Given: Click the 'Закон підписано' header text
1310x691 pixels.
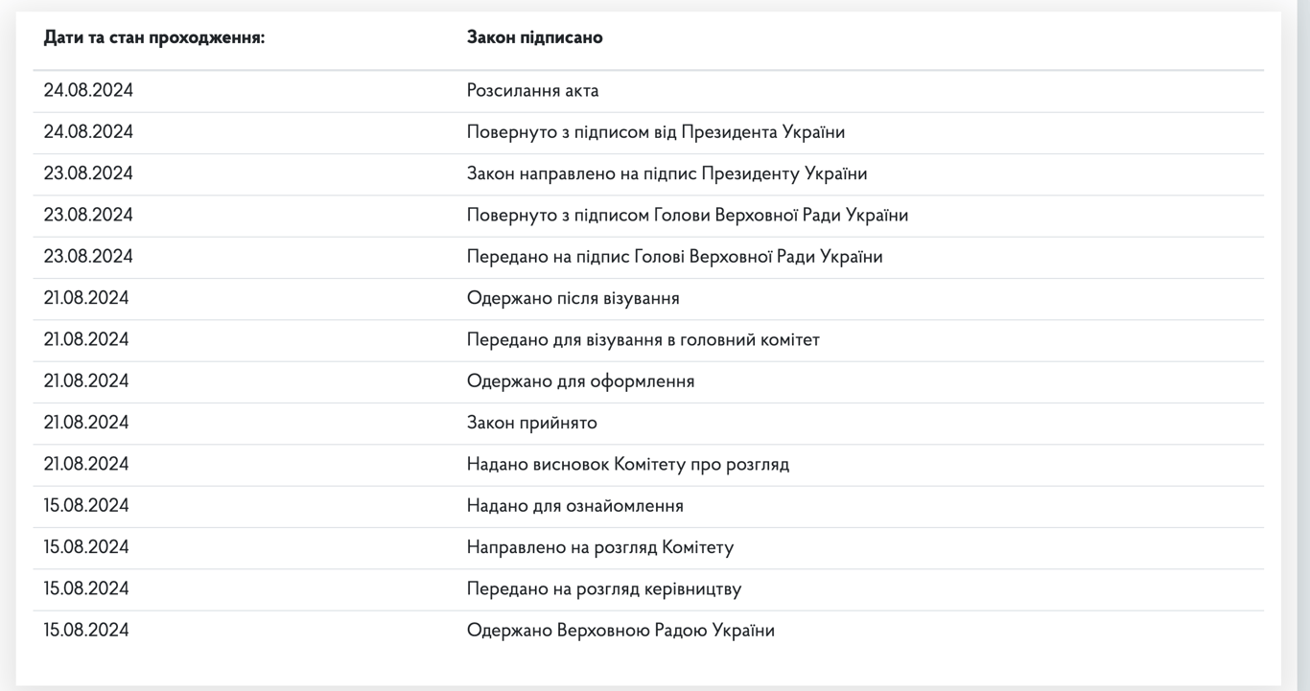Looking at the screenshot, I should tap(534, 37).
